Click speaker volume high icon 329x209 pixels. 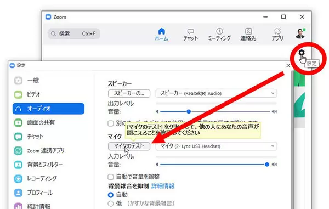pos(274,112)
